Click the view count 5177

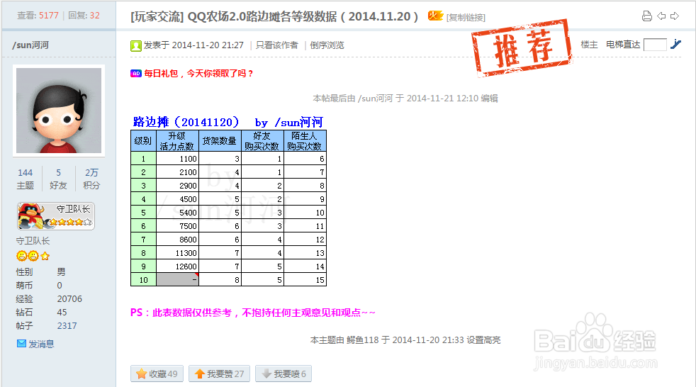tap(49, 15)
